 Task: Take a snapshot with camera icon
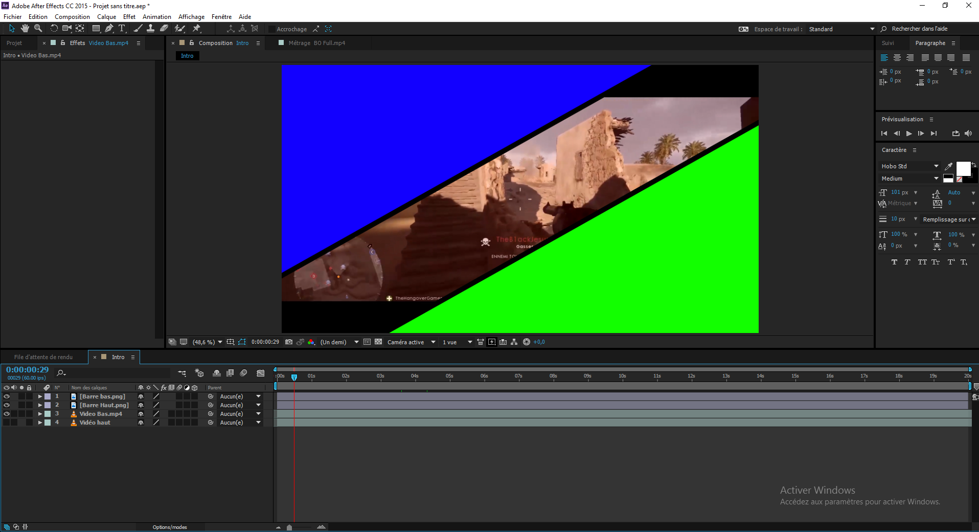tap(289, 342)
